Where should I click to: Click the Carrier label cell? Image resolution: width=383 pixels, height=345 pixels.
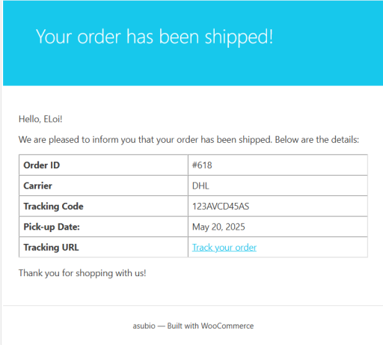[x=103, y=186]
